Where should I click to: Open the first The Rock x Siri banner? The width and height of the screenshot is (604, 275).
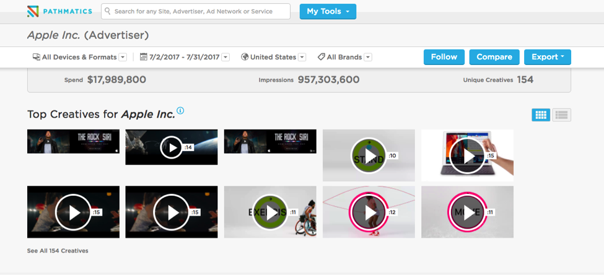pos(73,141)
